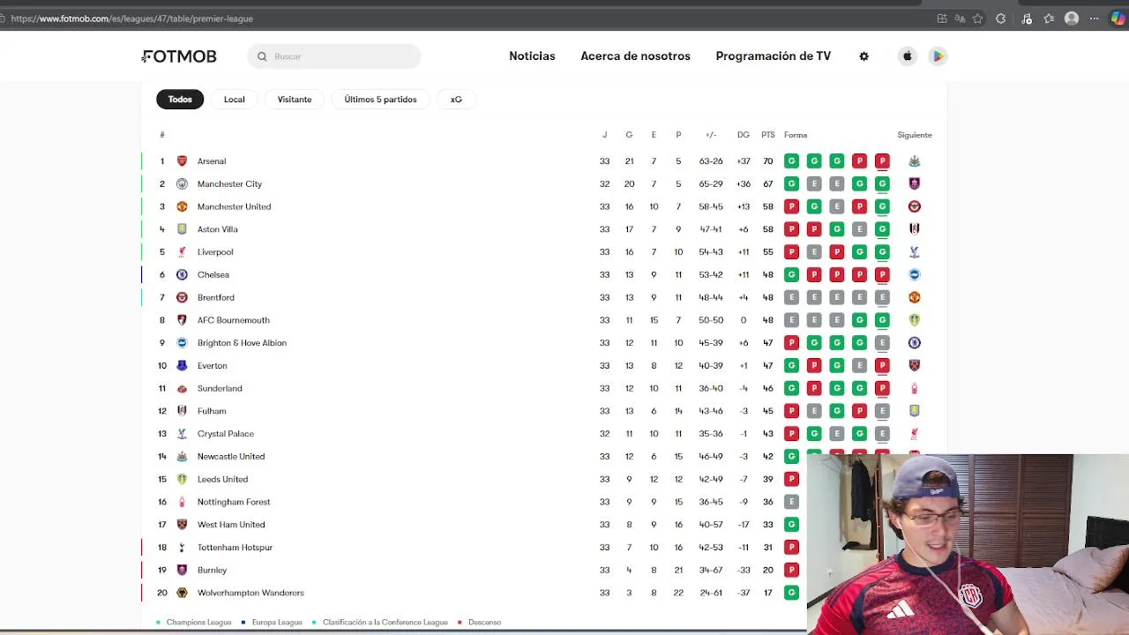The height and width of the screenshot is (635, 1129).
Task: Click the Brentford club crest
Action: 182,297
